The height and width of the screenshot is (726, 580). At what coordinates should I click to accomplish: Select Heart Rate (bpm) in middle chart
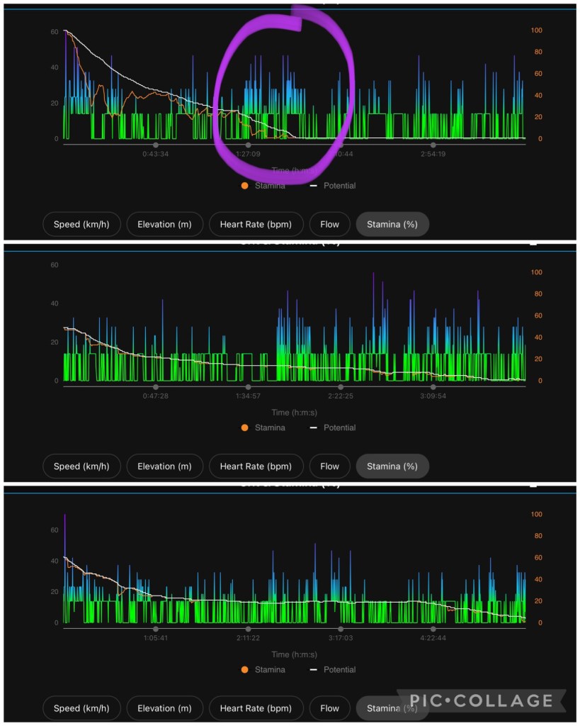pos(256,467)
